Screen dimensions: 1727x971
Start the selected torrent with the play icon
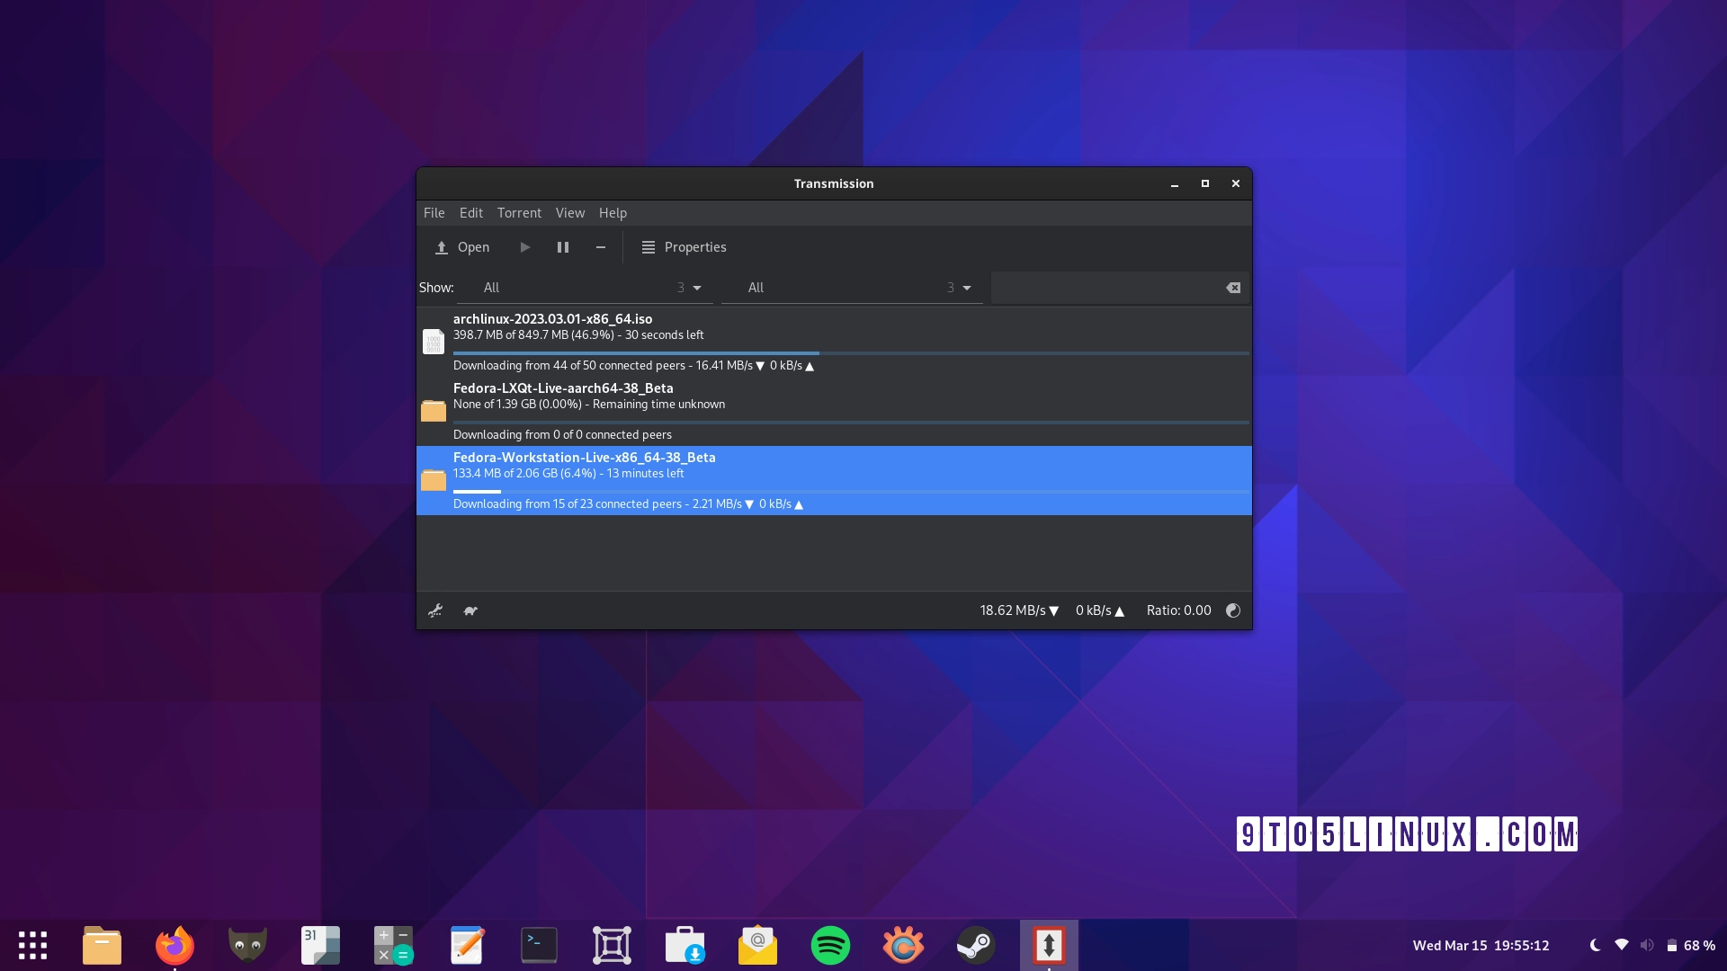pos(525,247)
